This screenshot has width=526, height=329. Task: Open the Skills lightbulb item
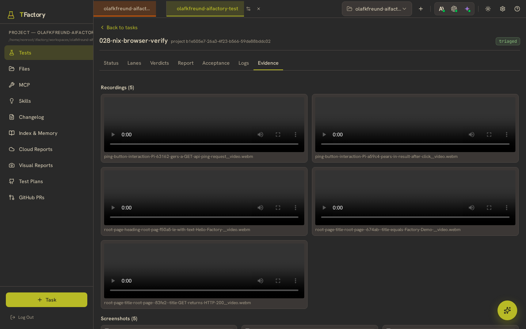[49, 101]
